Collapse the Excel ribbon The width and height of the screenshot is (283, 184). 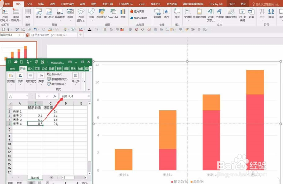coord(89,89)
